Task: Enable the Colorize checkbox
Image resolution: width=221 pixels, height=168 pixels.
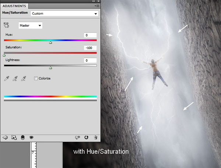Action: [x=36, y=78]
